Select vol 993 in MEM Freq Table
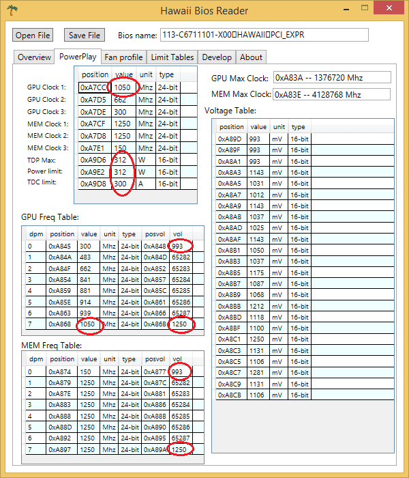 tap(181, 371)
